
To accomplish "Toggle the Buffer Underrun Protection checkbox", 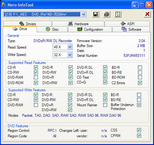I will click(x=139, y=105).
